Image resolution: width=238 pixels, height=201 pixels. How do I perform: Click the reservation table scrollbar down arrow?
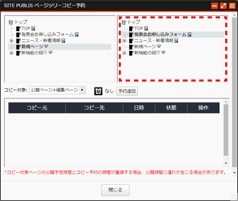coord(226,163)
